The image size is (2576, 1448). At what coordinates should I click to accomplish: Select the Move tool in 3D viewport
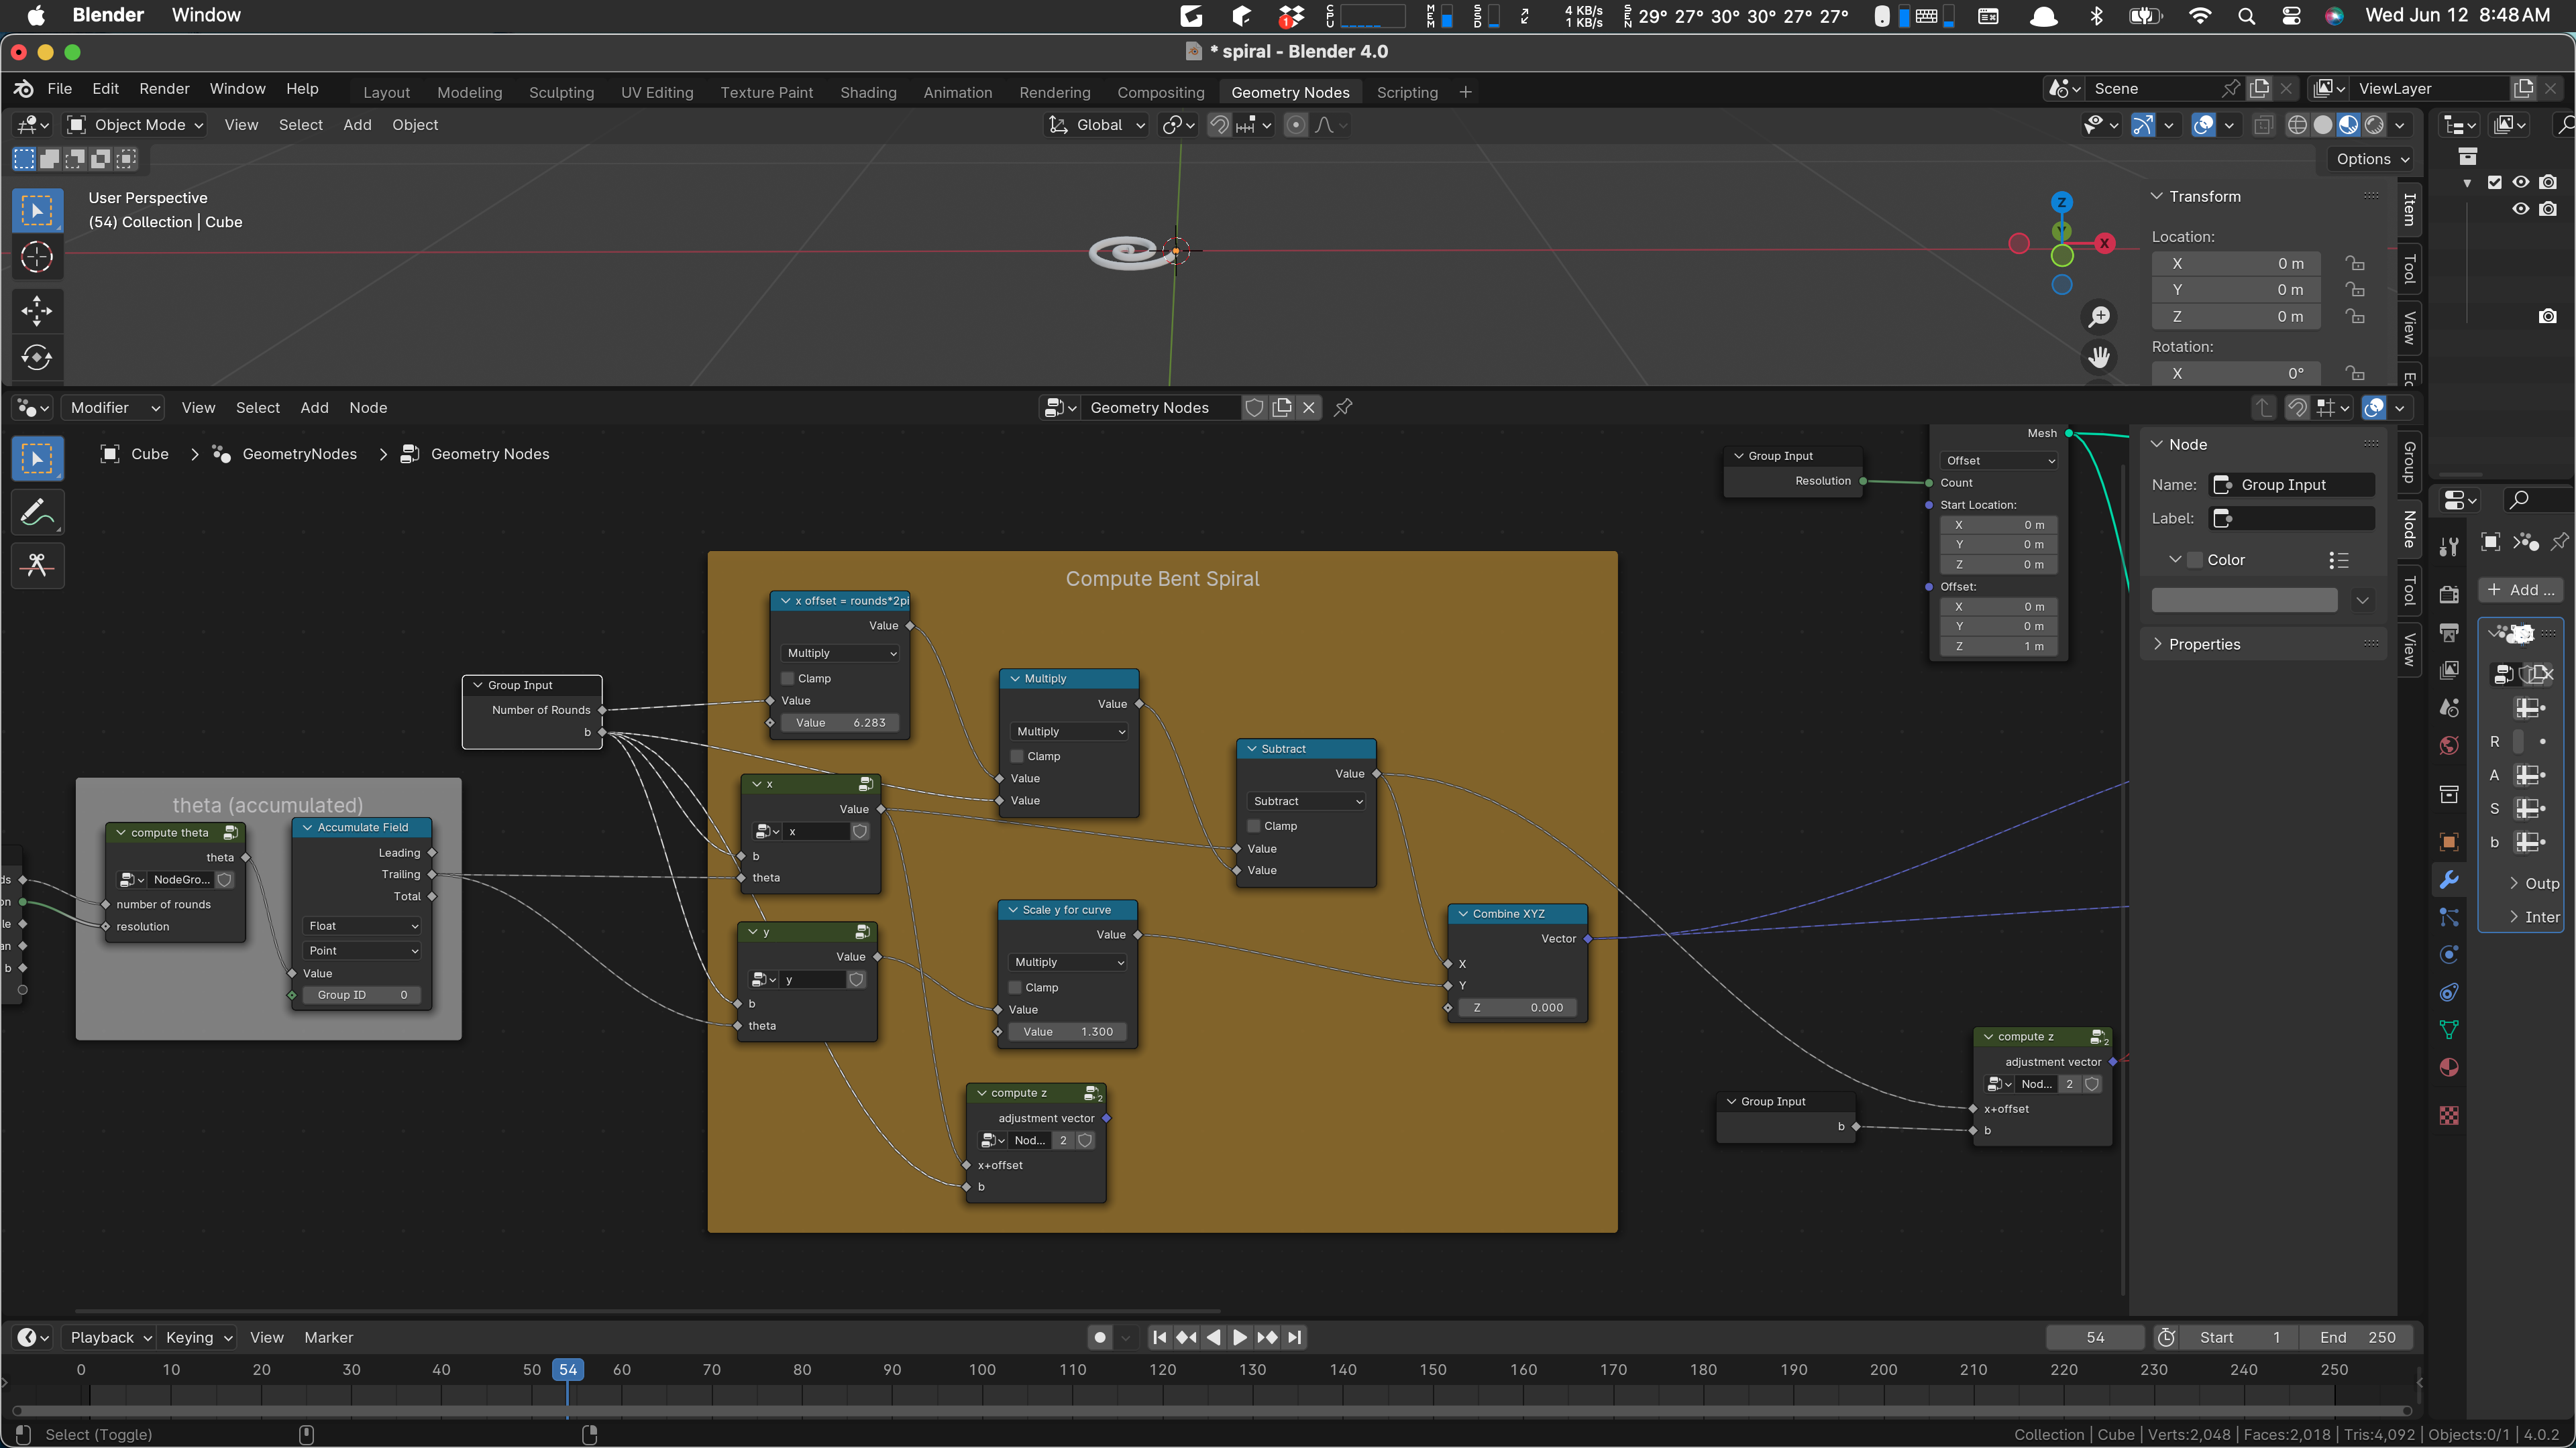click(x=37, y=310)
